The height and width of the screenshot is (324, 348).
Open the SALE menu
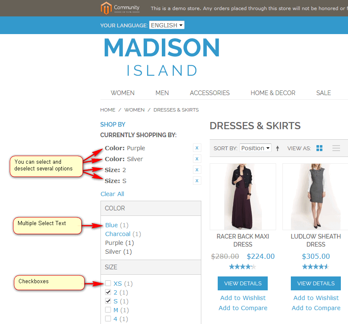(324, 93)
